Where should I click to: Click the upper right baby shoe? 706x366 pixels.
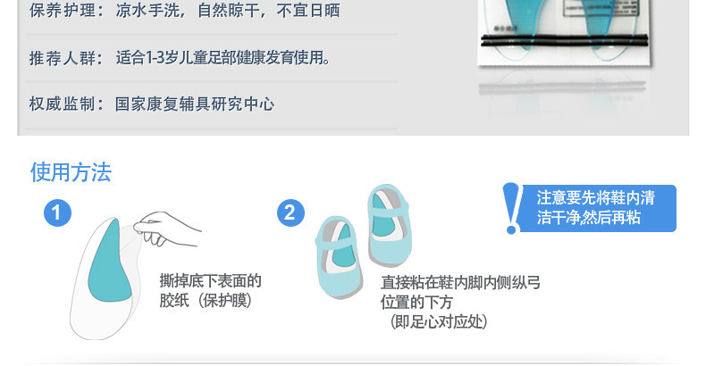(x=389, y=225)
